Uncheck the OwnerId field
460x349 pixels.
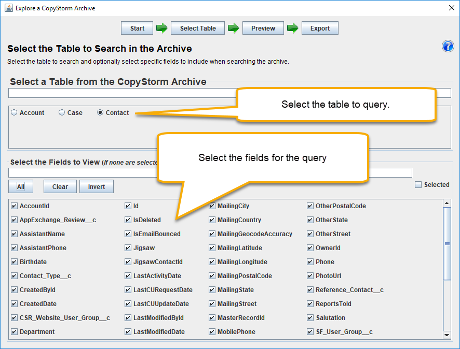click(310, 248)
